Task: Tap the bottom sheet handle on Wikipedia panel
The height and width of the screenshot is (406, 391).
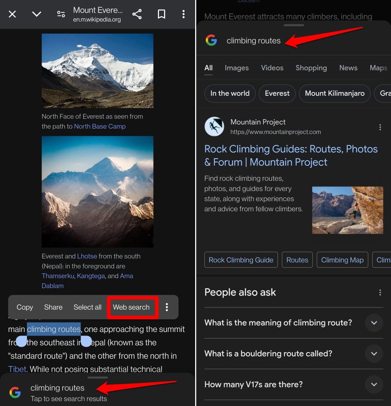Action: pos(98,377)
